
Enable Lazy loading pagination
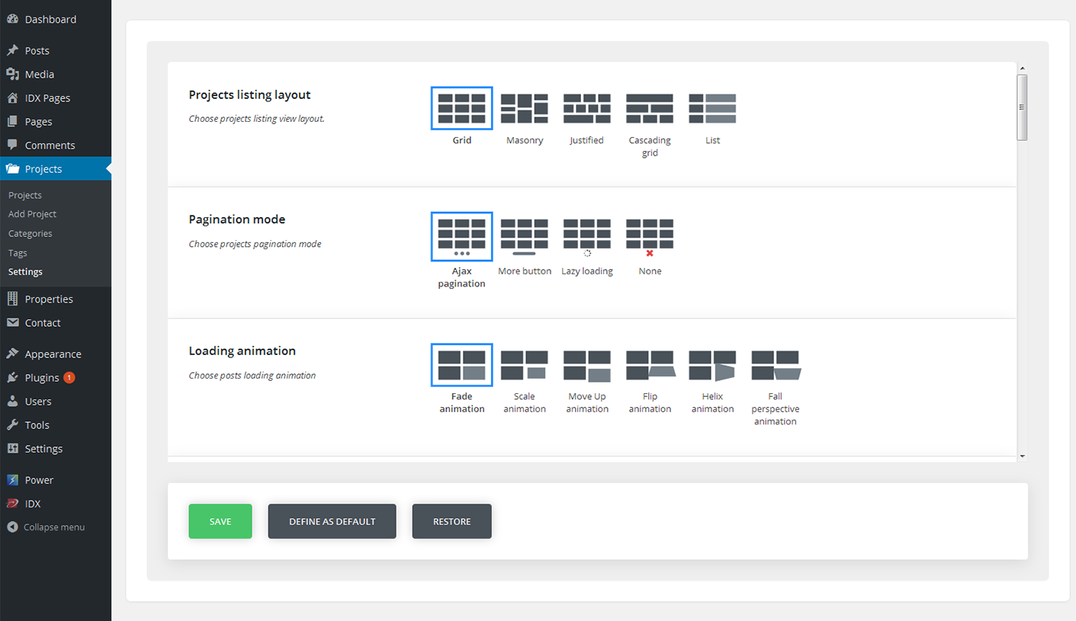(x=586, y=235)
